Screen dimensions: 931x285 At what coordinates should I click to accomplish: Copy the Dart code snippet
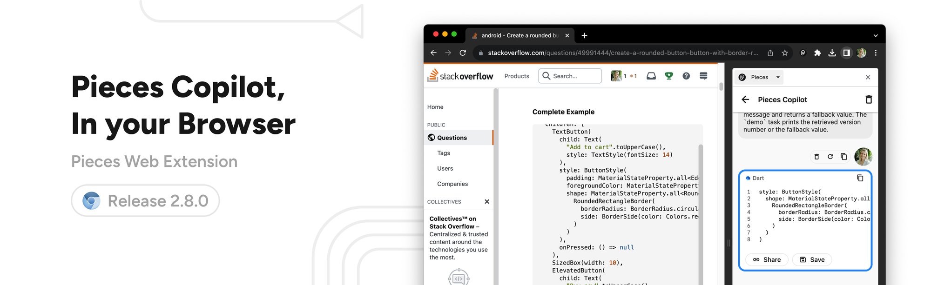860,178
